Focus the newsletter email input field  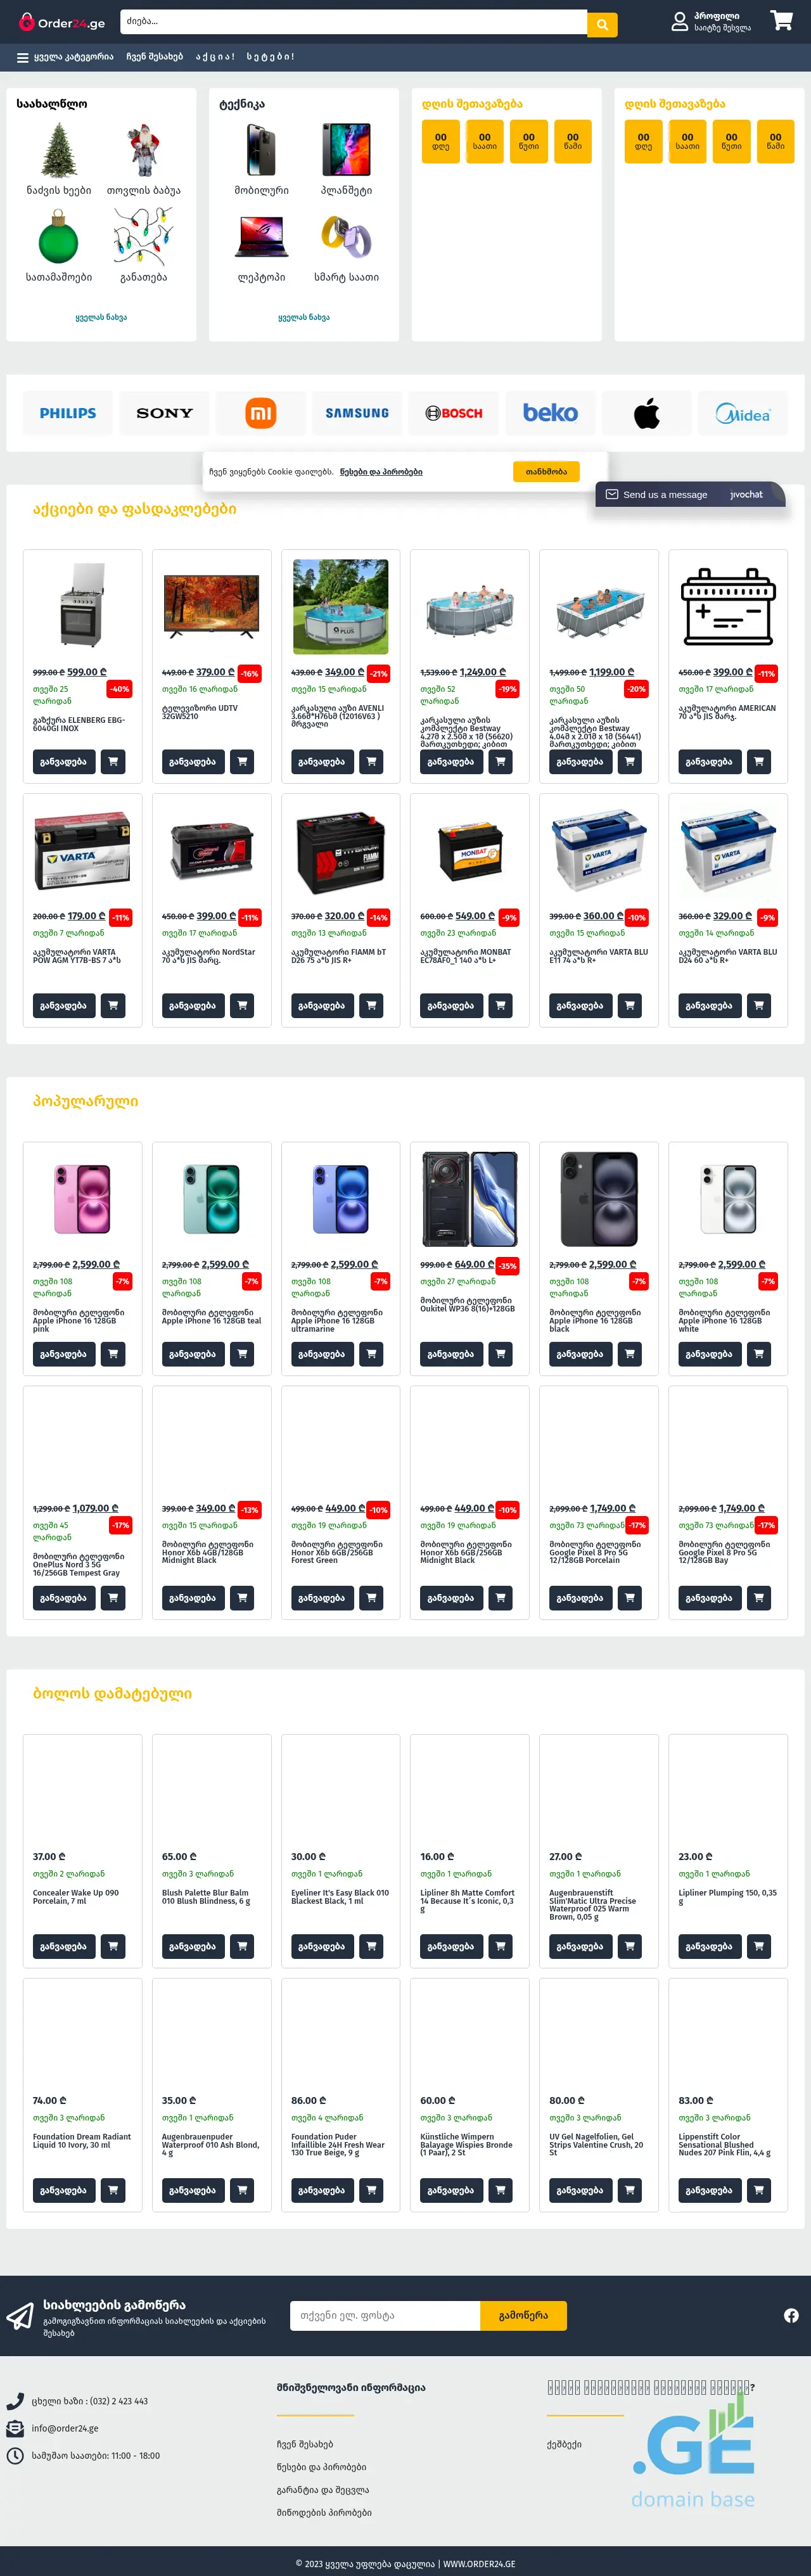385,2316
